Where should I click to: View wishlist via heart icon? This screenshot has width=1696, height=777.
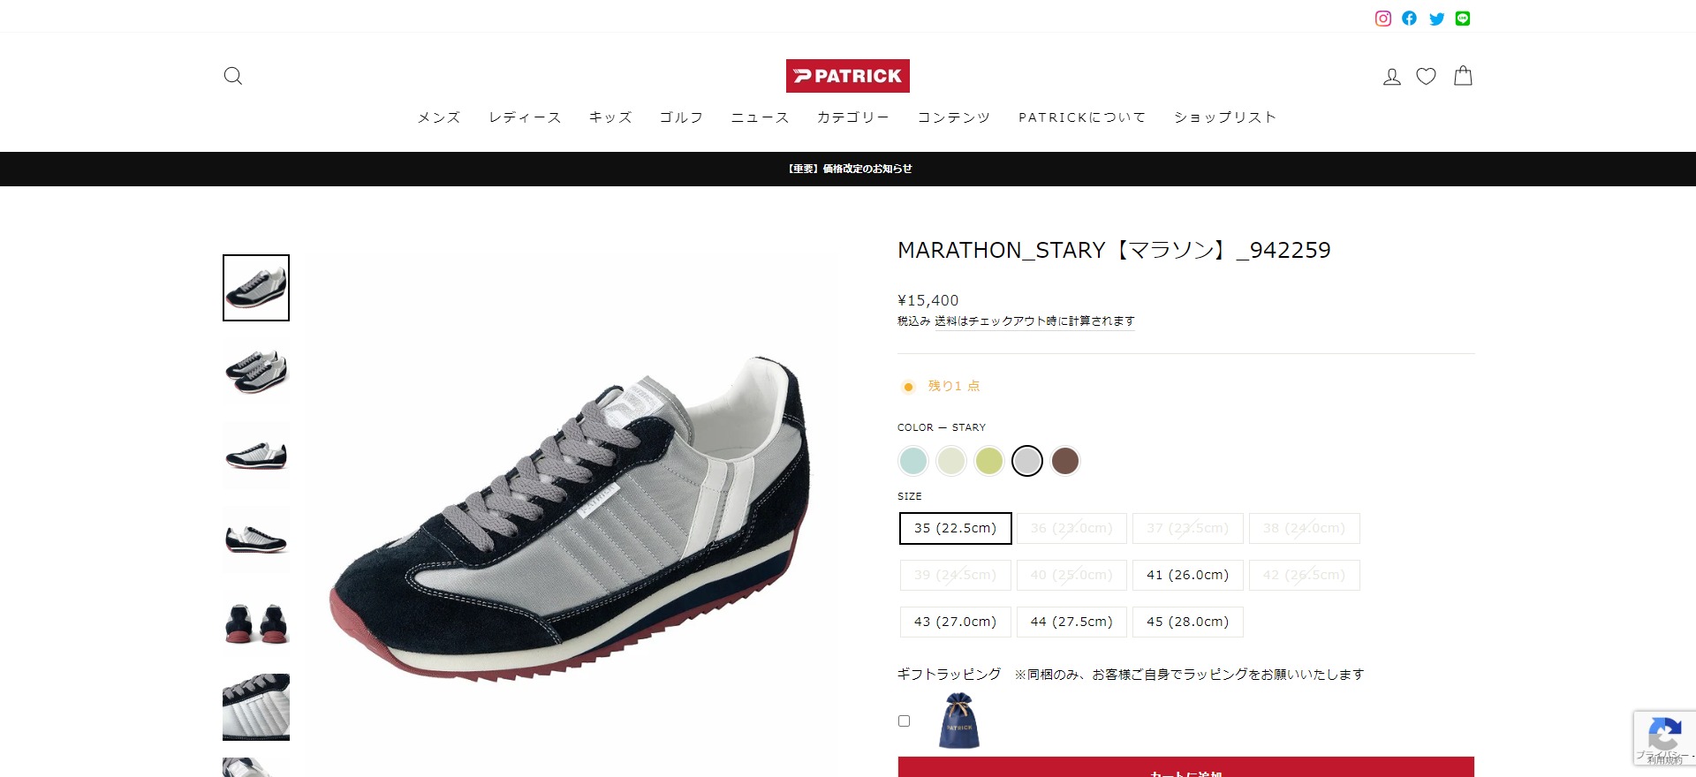[x=1426, y=76]
